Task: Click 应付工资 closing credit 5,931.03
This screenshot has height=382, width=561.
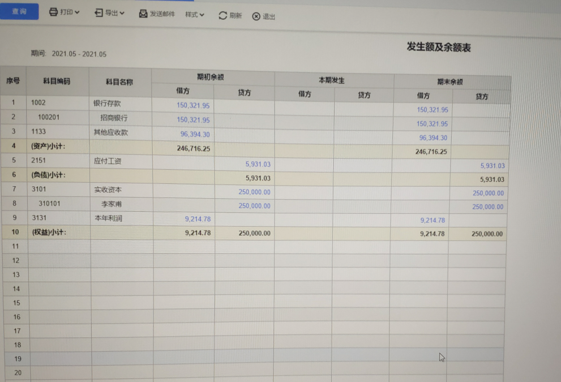Action: 493,166
